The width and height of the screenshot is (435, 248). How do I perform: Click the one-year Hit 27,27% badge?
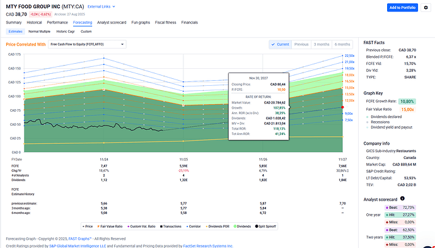(x=400, y=215)
